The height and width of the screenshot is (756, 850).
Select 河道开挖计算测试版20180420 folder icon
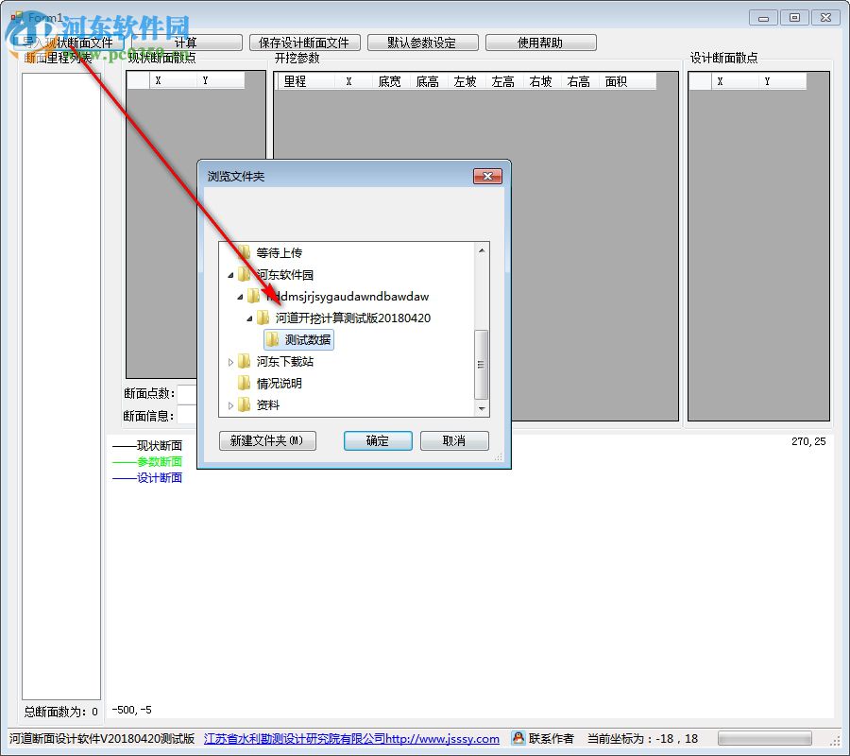263,318
